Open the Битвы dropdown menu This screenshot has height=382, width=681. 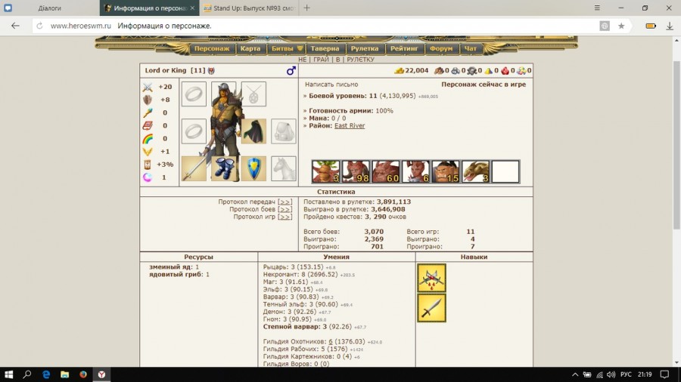(x=285, y=48)
